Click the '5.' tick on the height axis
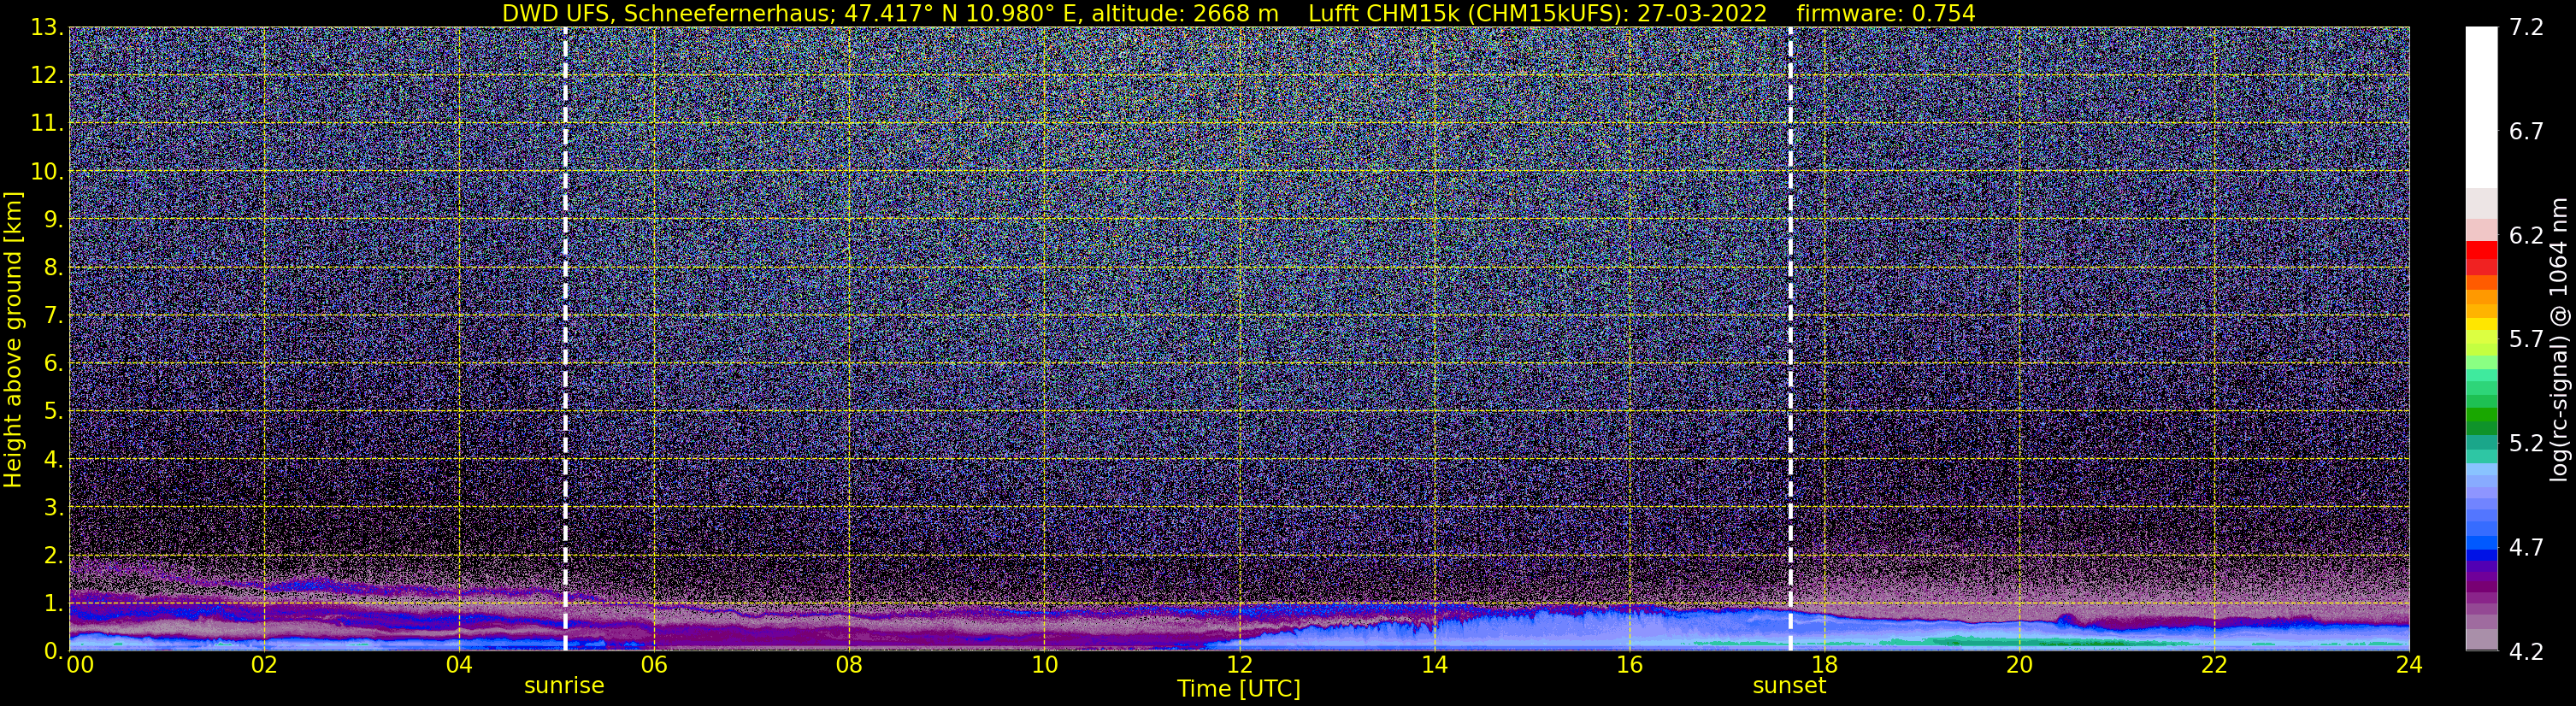This screenshot has width=2576, height=706. point(53,412)
